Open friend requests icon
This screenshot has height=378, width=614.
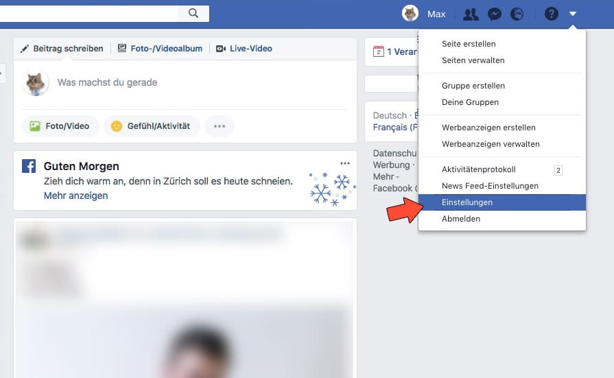[x=471, y=14]
